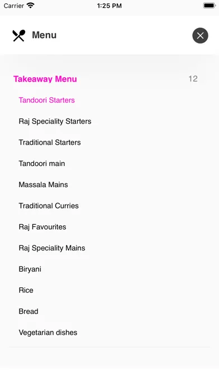
Task: View Traditional Curries section
Action: tap(49, 206)
